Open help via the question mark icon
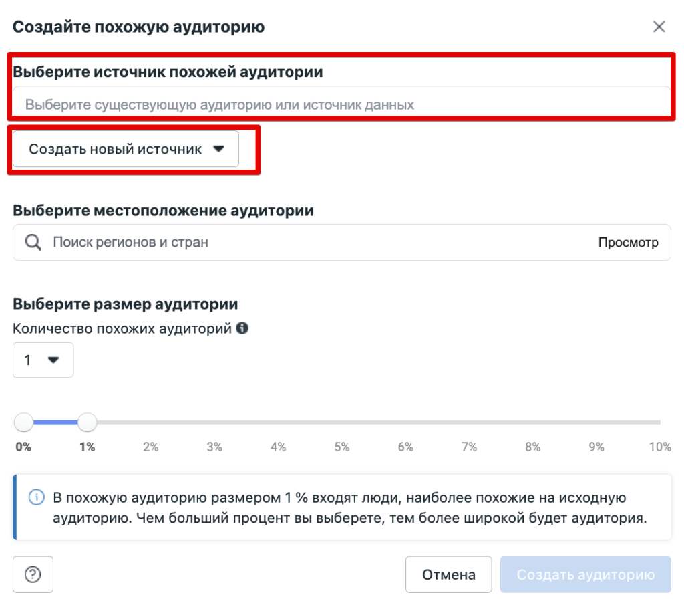Image resolution: width=684 pixels, height=603 pixels. coord(33,574)
